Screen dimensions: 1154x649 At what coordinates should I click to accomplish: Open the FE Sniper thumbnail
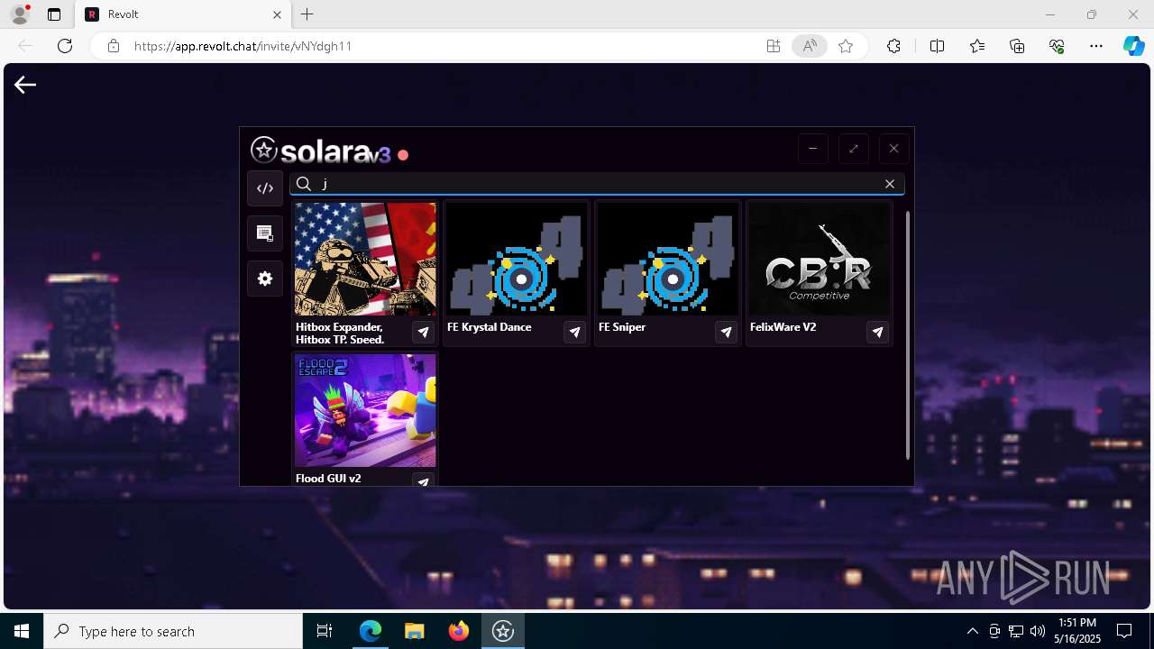tap(668, 259)
